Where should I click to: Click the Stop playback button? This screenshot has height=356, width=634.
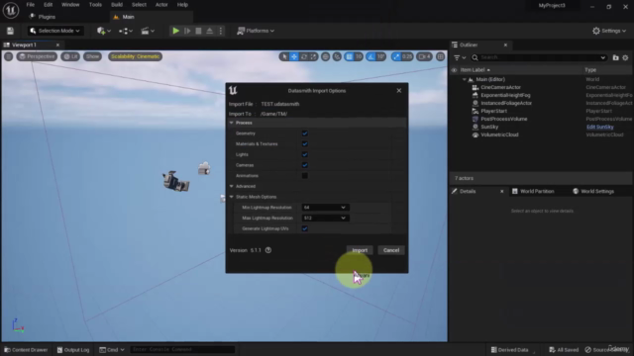(198, 31)
